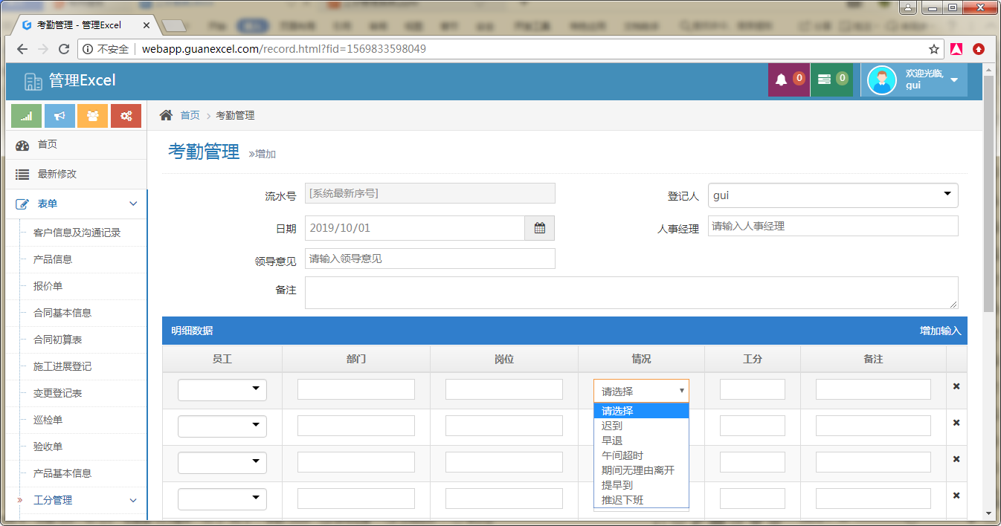Choose 早退 in the 情况 list

point(642,441)
